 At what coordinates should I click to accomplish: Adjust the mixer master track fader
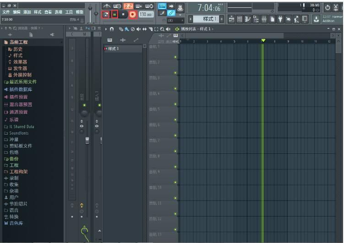(87, 140)
